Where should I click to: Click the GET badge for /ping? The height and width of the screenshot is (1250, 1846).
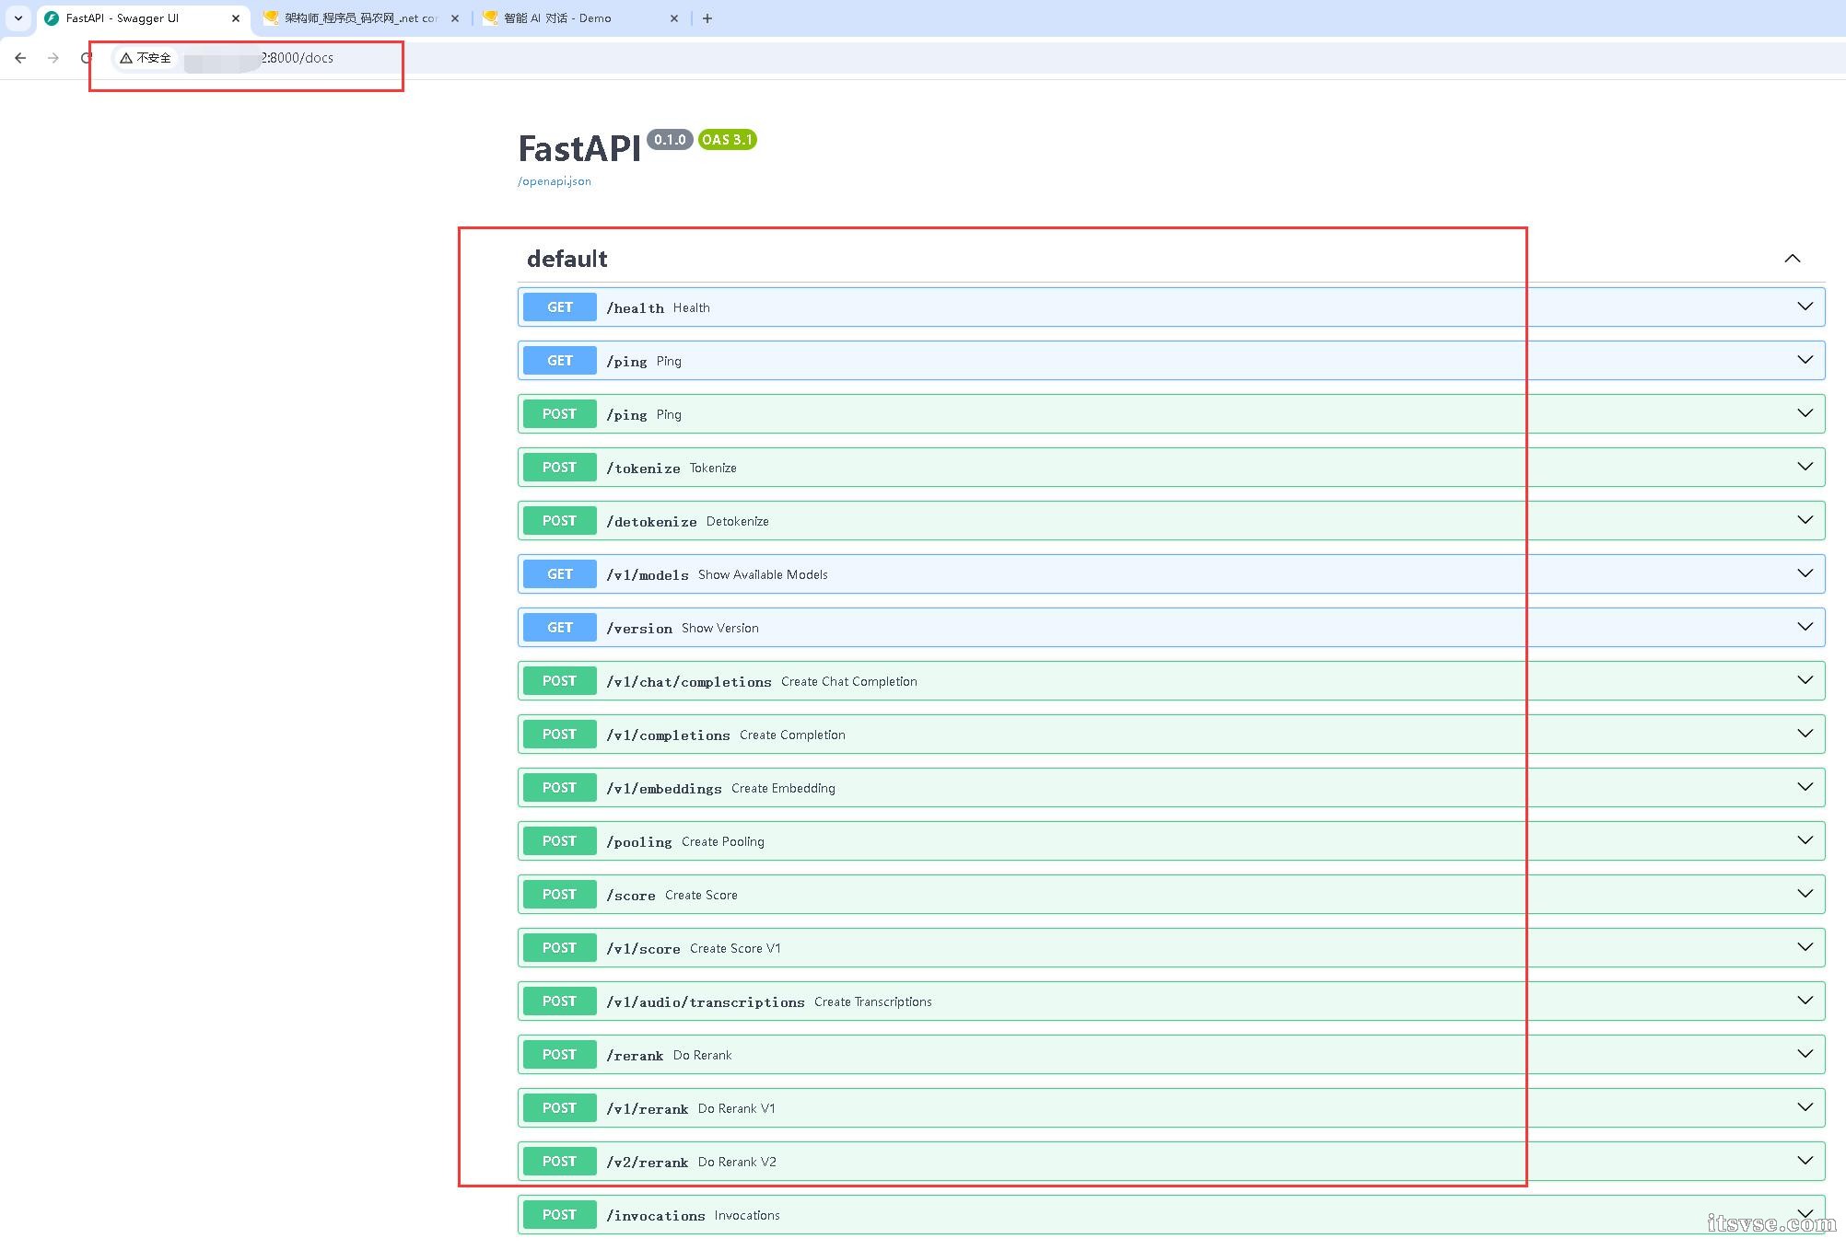pos(560,361)
